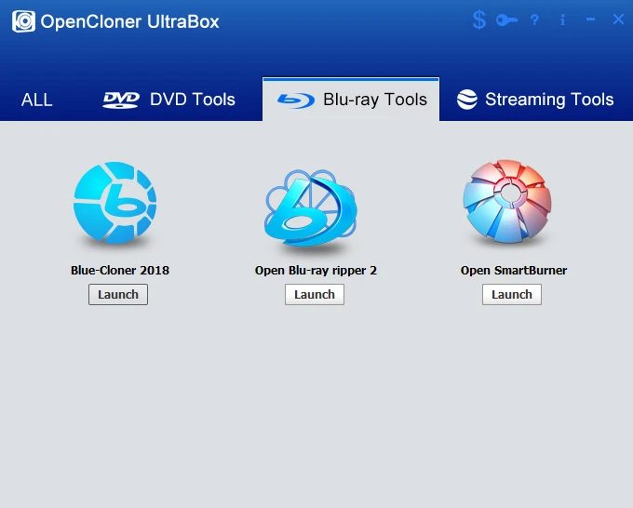The height and width of the screenshot is (508, 633).
Task: Launch Open SmartBurner
Action: [512, 295]
